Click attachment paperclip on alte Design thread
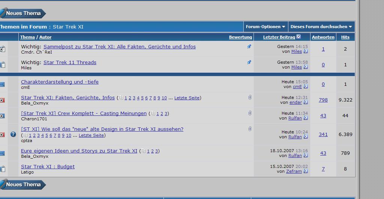Screen dimensions: 384x199 (x=250, y=129)
